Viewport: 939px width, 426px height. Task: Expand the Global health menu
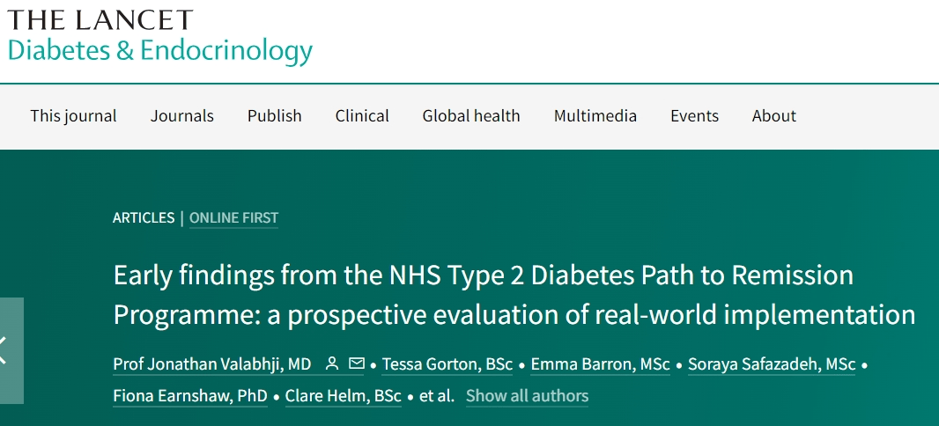(x=471, y=115)
